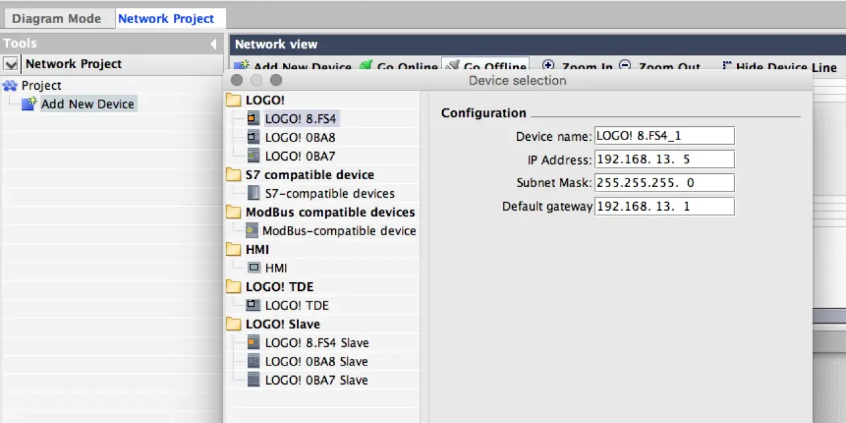Close the Device selection dialog
Image resolution: width=846 pixels, height=423 pixels.
point(237,80)
